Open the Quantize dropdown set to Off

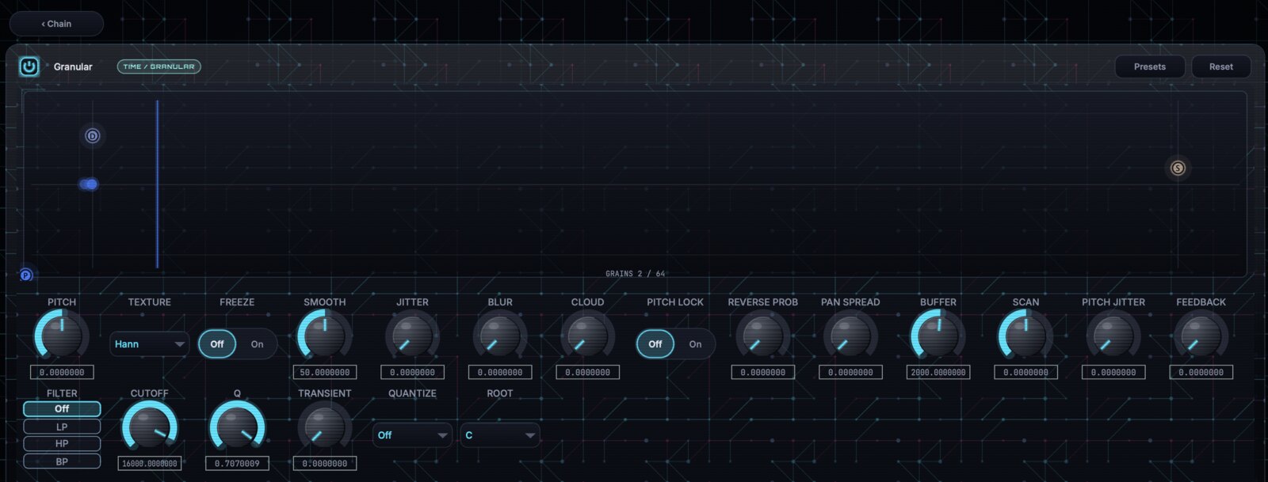(x=412, y=435)
